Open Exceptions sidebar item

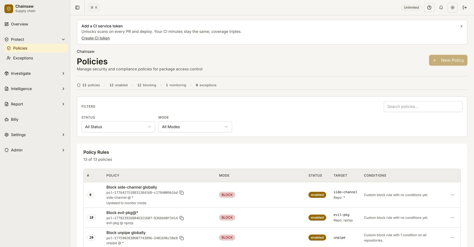click(36, 58)
